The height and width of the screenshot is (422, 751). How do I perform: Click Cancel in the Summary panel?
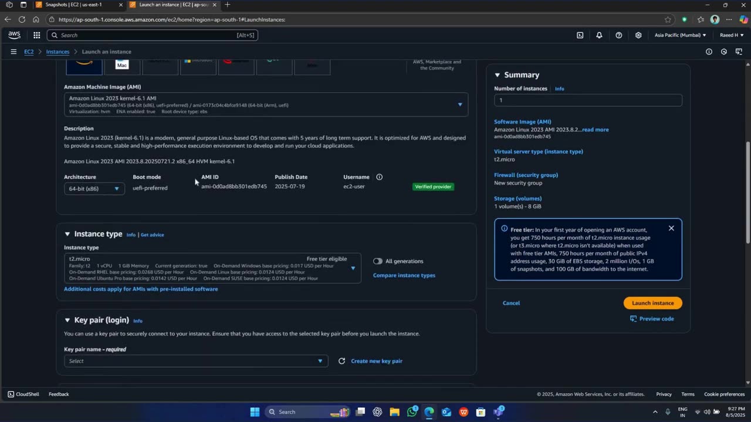(511, 303)
